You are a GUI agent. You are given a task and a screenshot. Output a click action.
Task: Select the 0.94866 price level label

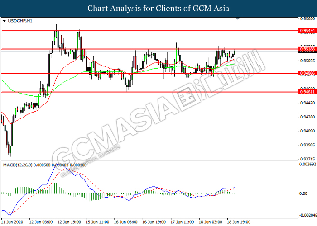point(307,73)
